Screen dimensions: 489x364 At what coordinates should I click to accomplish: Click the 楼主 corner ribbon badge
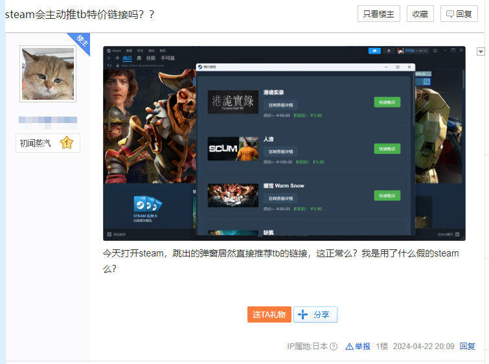click(82, 42)
